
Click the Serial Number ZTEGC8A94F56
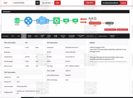click(x=22, y=86)
